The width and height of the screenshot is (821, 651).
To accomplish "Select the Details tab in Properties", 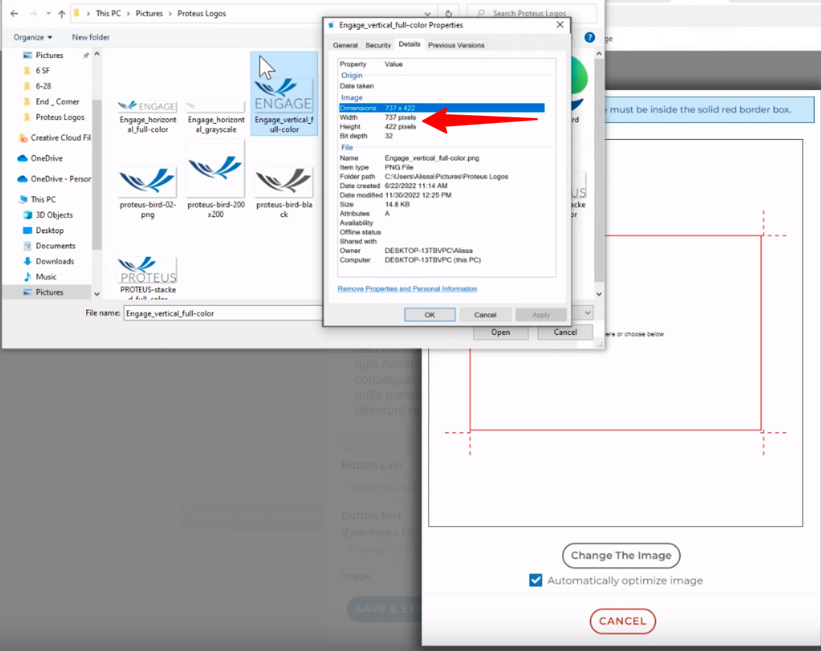I will (410, 44).
